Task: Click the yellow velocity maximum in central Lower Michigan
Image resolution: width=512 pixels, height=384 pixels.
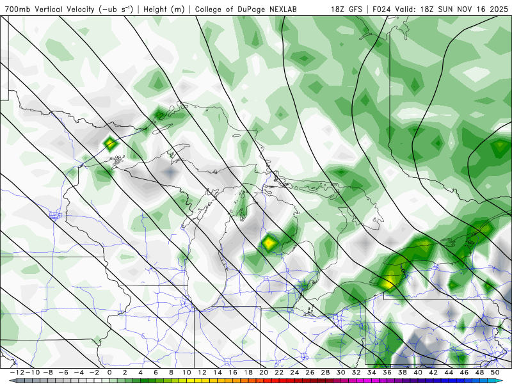Action: [268, 243]
